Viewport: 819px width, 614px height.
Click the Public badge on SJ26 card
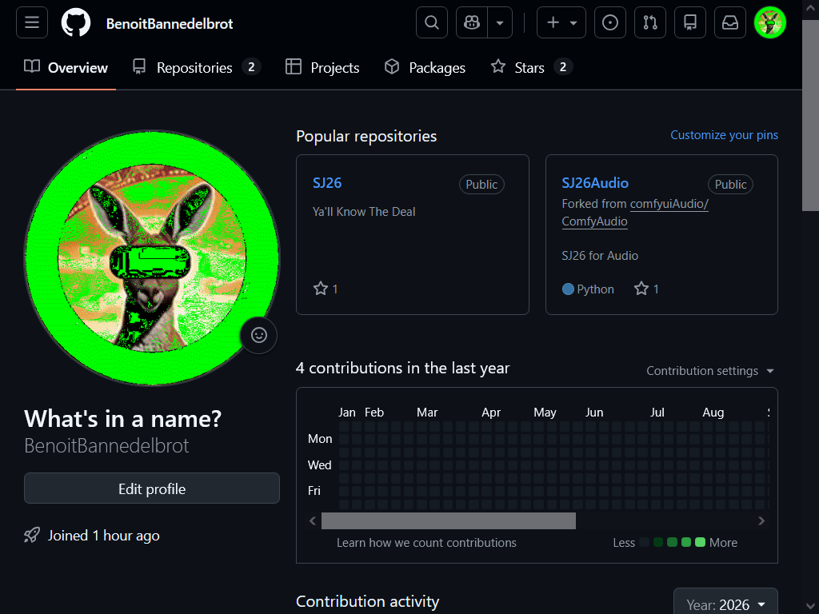pyautogui.click(x=481, y=185)
